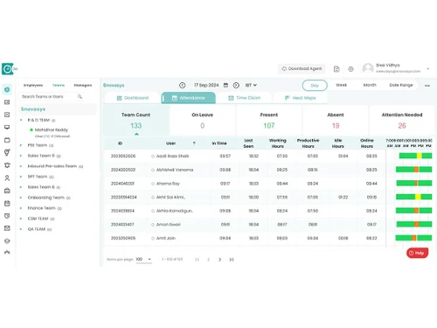The height and width of the screenshot is (328, 437).
Task: Open the calendar date picker icon
Action: [x=225, y=85]
